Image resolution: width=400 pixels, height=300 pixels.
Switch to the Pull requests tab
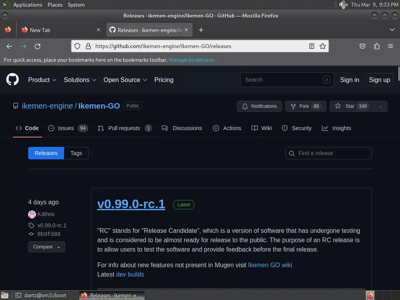(x=125, y=128)
